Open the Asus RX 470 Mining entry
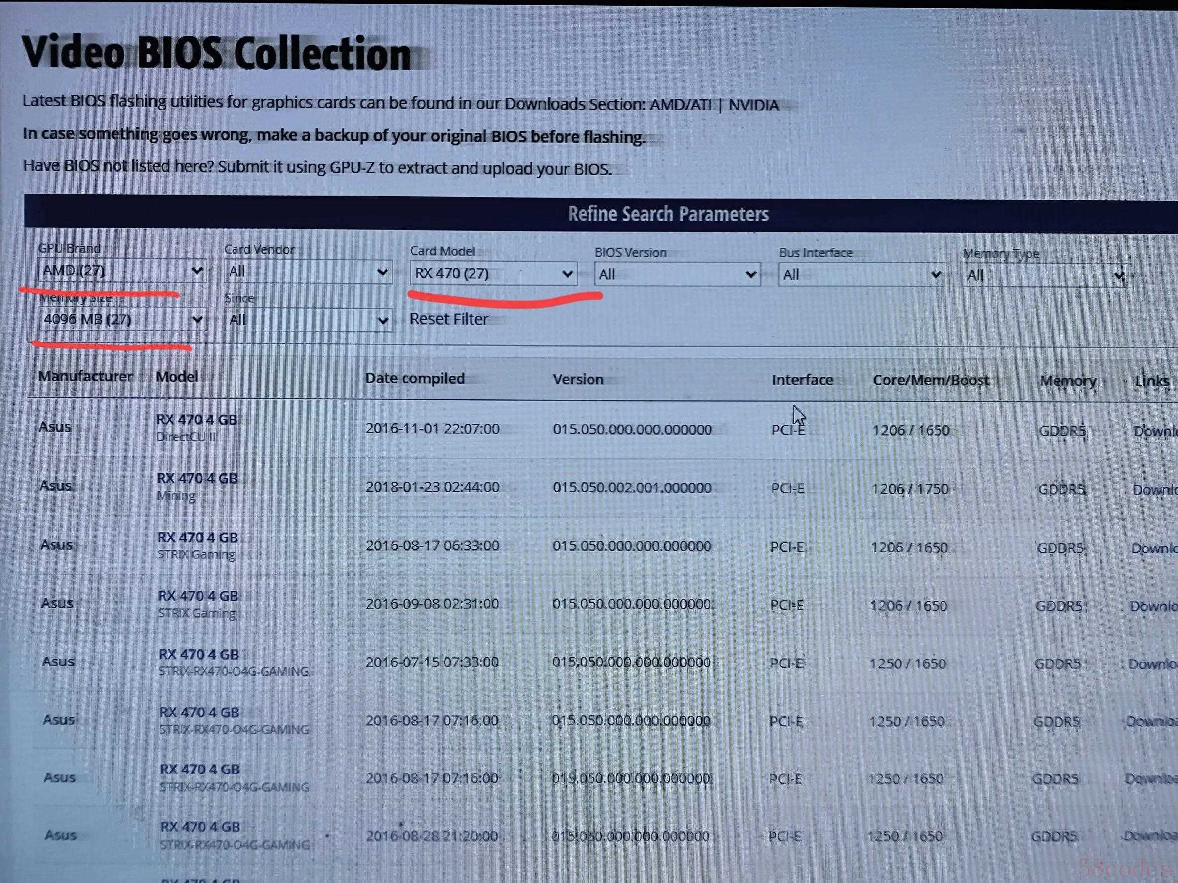This screenshot has height=883, width=1178. (197, 478)
